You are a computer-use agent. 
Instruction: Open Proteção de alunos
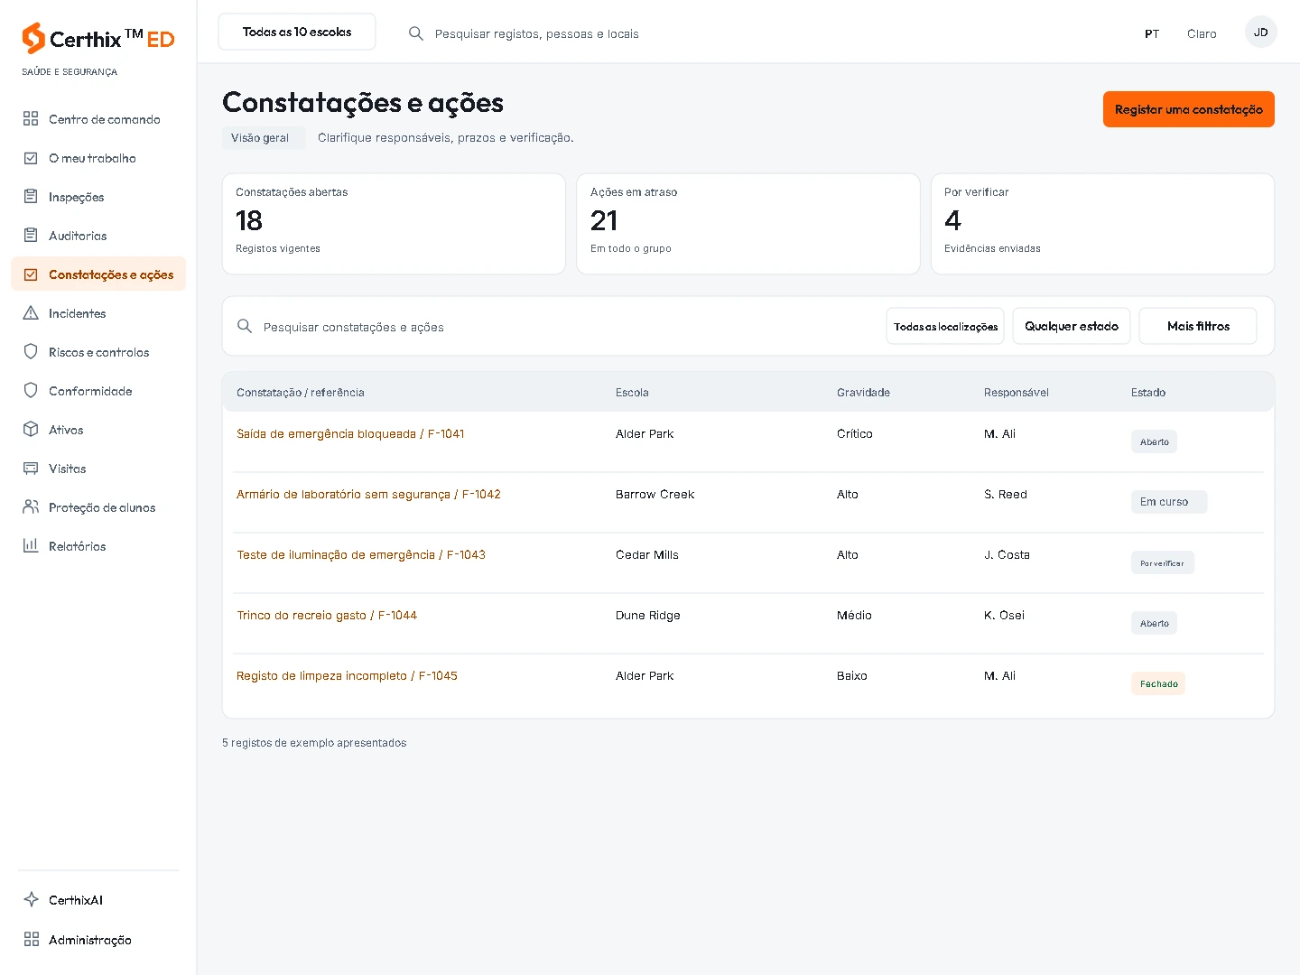98,506
